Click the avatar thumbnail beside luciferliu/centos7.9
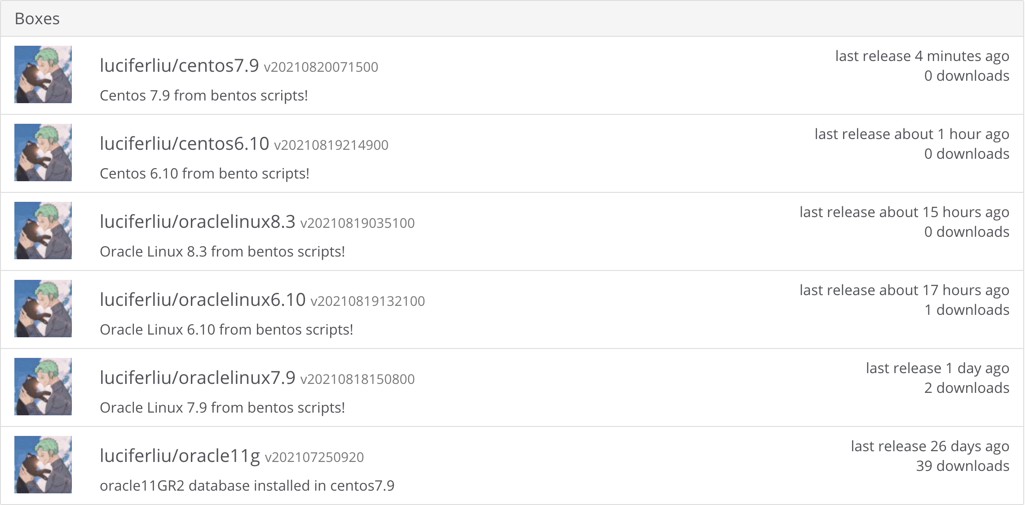The width and height of the screenshot is (1025, 505). pyautogui.click(x=43, y=74)
